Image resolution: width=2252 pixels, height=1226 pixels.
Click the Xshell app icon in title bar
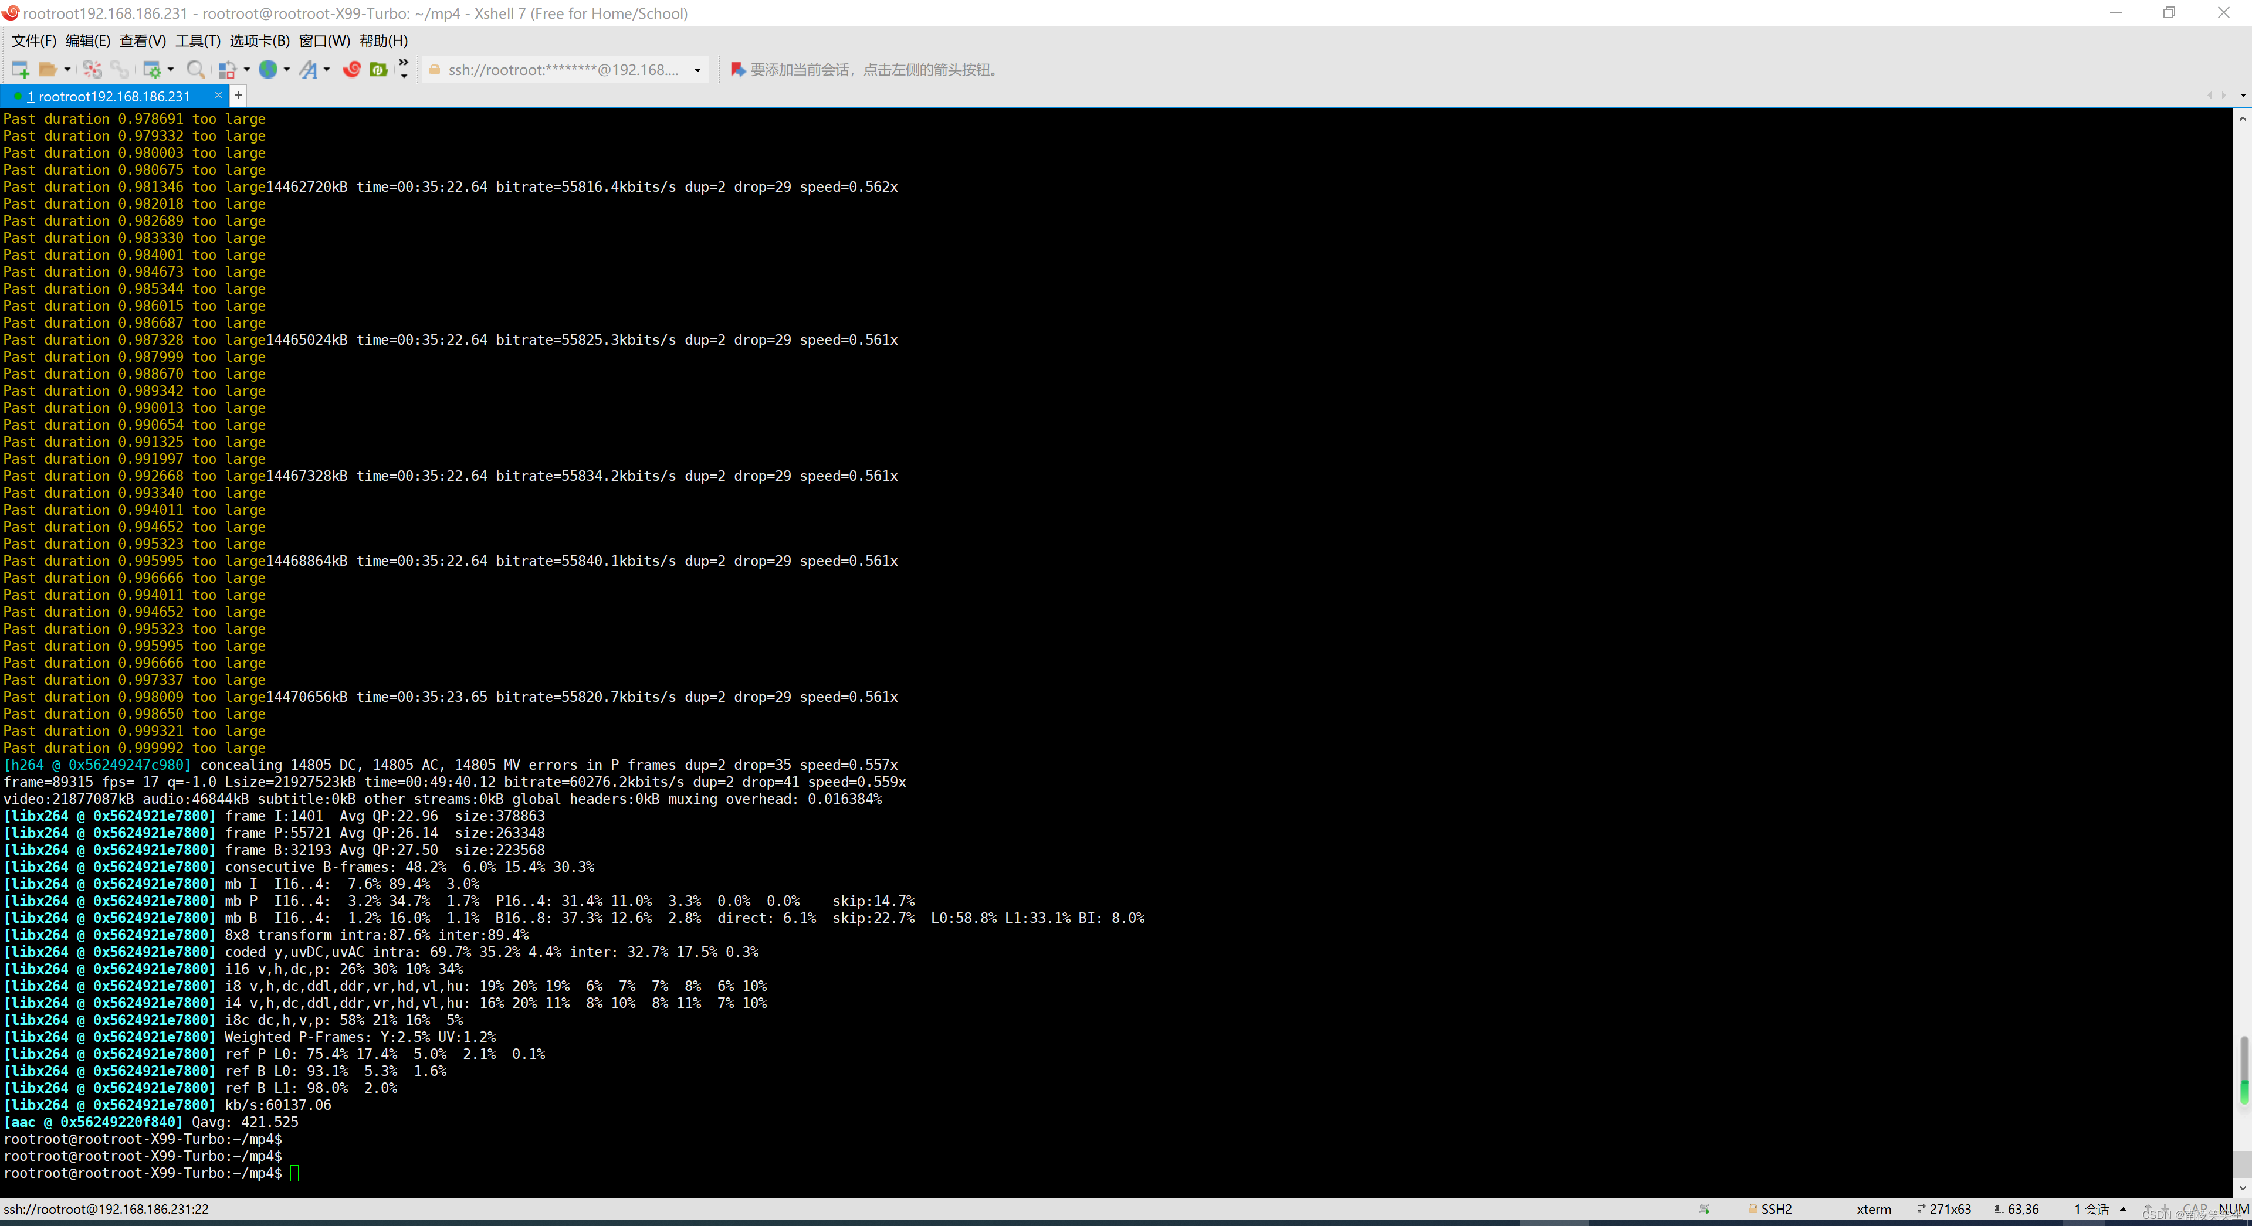pos(11,12)
